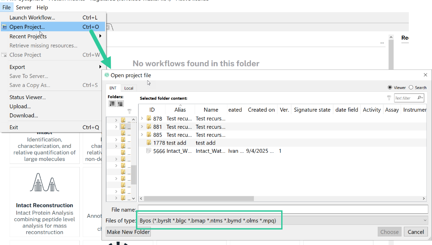Expand the row with ID 881
Viewport: 432px width, 245px height.
pyautogui.click(x=142, y=127)
